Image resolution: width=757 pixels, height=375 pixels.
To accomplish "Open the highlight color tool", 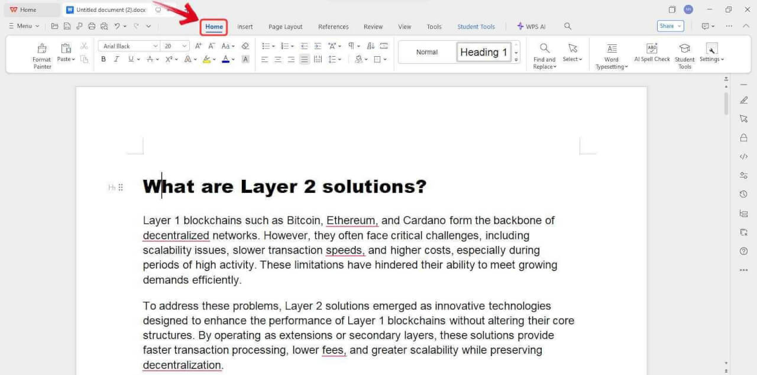I will [x=208, y=59].
